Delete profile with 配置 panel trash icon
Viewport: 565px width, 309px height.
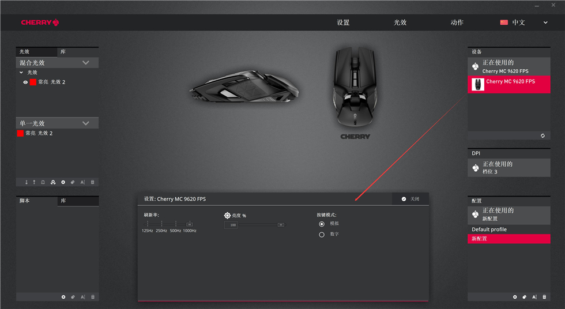544,297
